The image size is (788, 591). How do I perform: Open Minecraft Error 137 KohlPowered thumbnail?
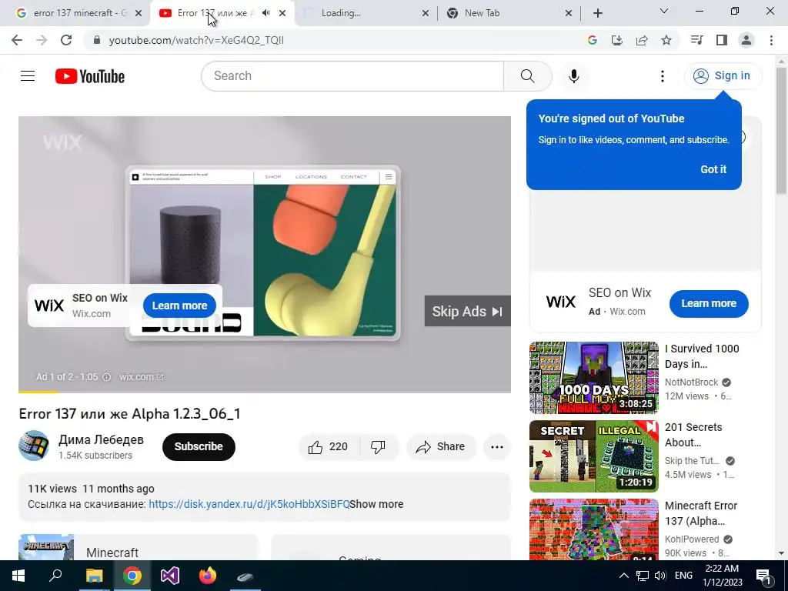[593, 529]
